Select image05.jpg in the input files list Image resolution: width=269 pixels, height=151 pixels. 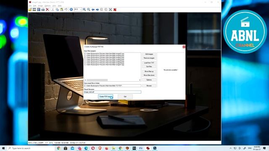coord(104,61)
